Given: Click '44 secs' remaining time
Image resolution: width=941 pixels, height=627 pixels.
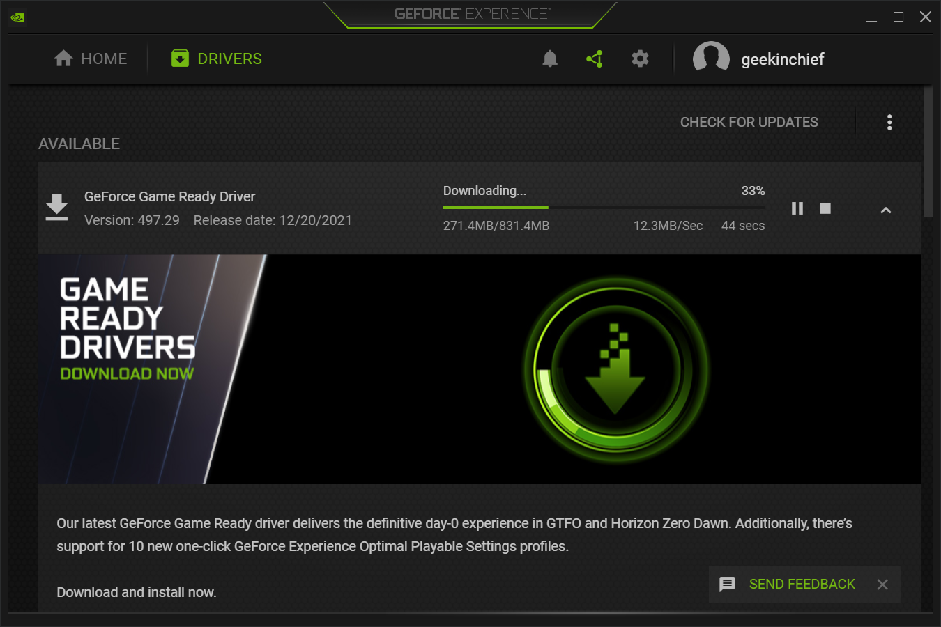Looking at the screenshot, I should pyautogui.click(x=743, y=226).
